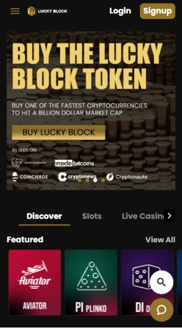The height and width of the screenshot is (328, 182).
Task: Click the Buy Lucky Block button
Action: (x=58, y=132)
